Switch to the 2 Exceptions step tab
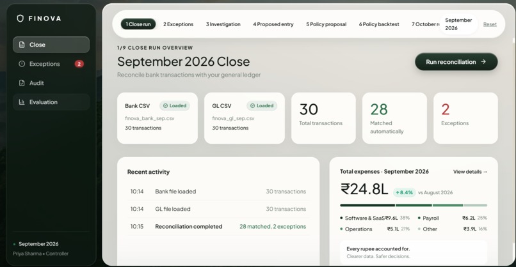Screen dimensions: 516x267 click(179, 24)
